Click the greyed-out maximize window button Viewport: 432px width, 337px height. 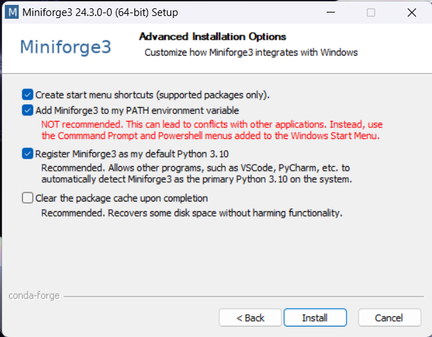[371, 12]
